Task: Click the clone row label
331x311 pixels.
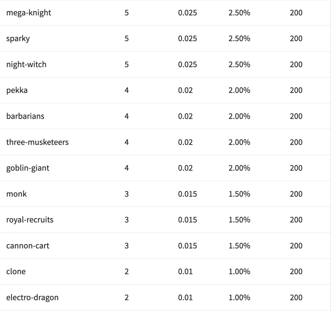Action: (x=16, y=271)
